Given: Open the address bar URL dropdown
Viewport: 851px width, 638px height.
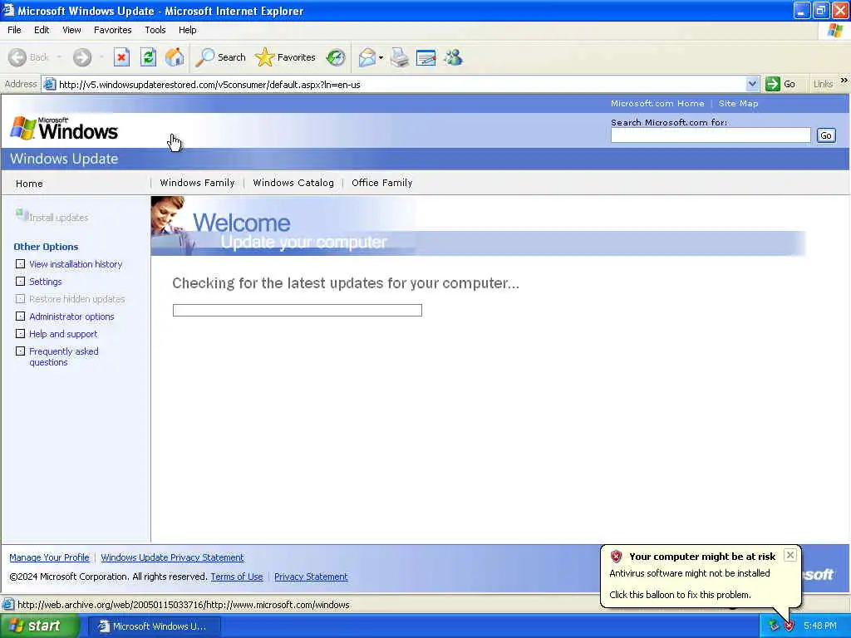Looking at the screenshot, I should (x=752, y=84).
